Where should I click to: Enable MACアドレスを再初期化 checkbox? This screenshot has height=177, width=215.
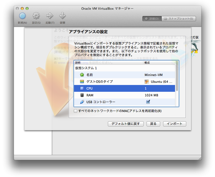coord(76,111)
